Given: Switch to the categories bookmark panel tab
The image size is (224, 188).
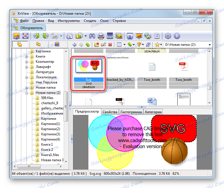Looking at the screenshot, I should point(57,44).
